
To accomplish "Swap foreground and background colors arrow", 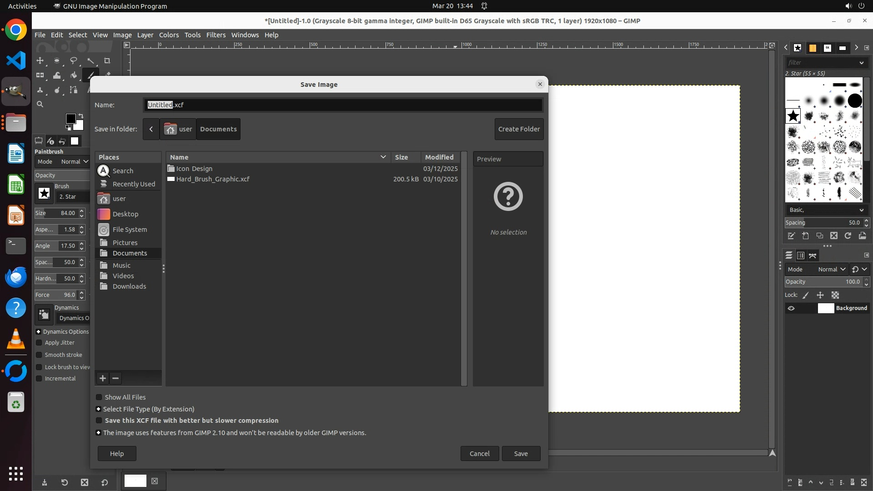I will [81, 116].
